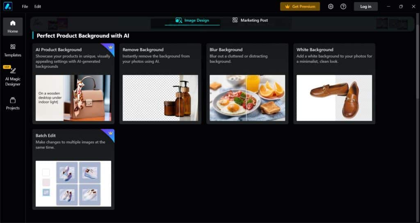Switch to the Marketing Post tab
The width and height of the screenshot is (420, 223).
pyautogui.click(x=250, y=20)
